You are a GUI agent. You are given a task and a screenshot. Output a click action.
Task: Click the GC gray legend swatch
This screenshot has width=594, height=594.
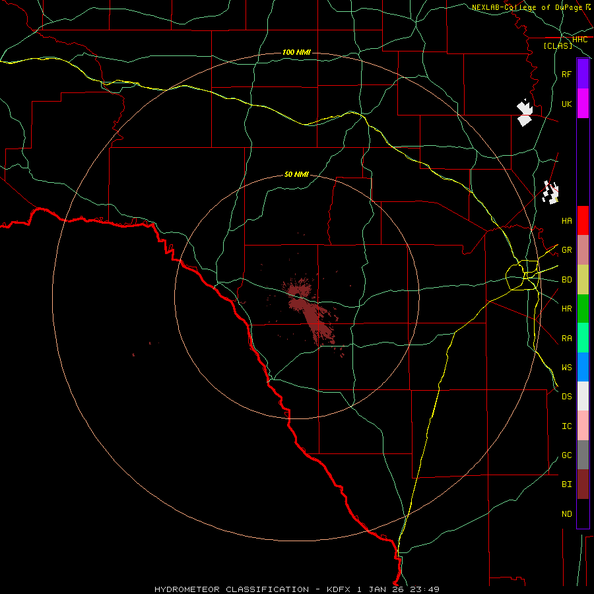583,455
